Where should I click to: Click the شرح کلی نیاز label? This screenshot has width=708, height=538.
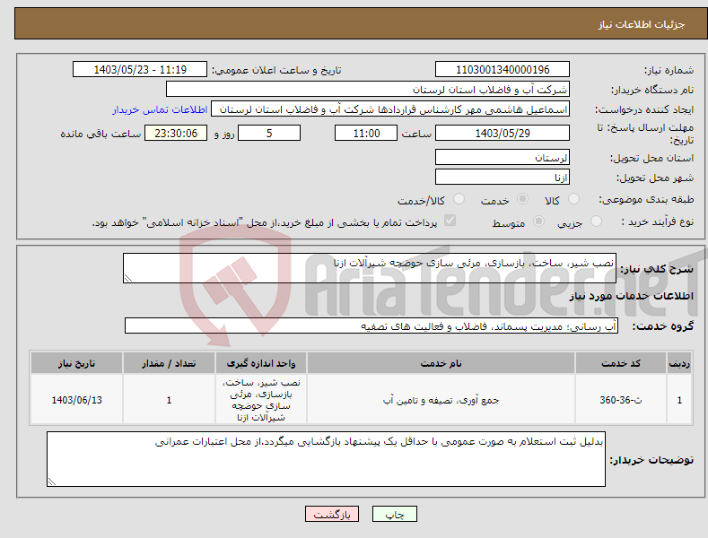coord(657,269)
